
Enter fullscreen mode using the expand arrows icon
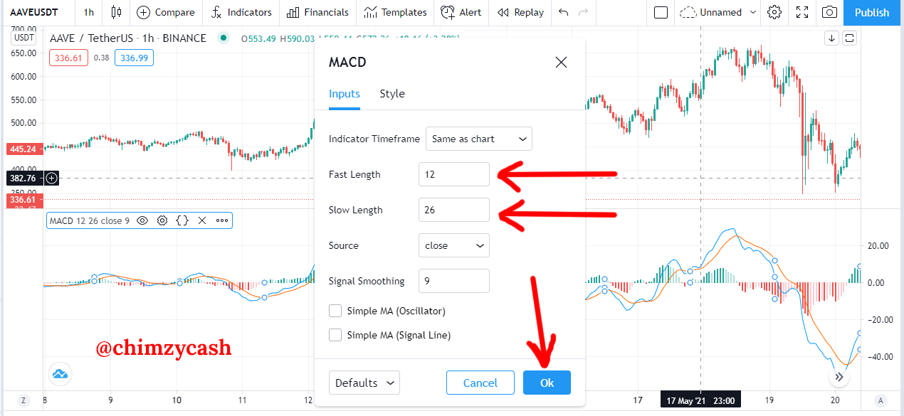pyautogui.click(x=802, y=12)
